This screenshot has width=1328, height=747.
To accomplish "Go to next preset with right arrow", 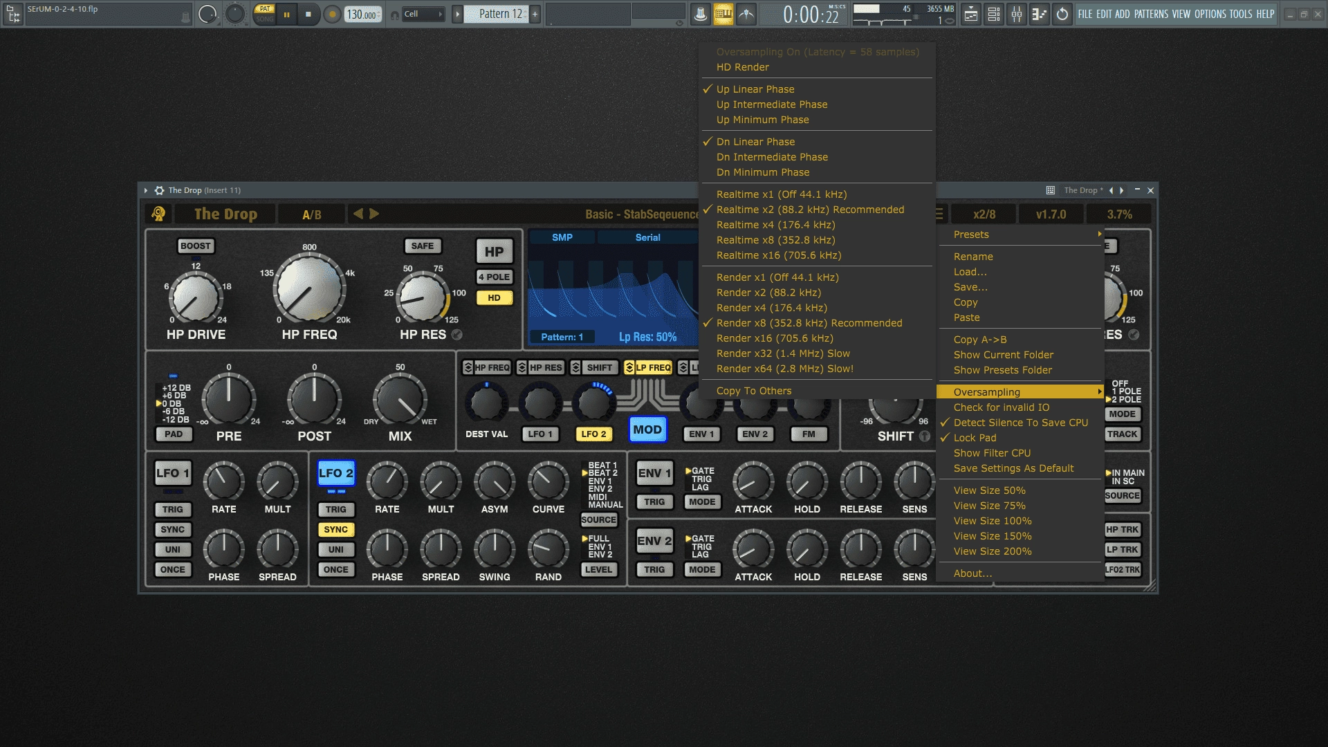I will click(374, 214).
